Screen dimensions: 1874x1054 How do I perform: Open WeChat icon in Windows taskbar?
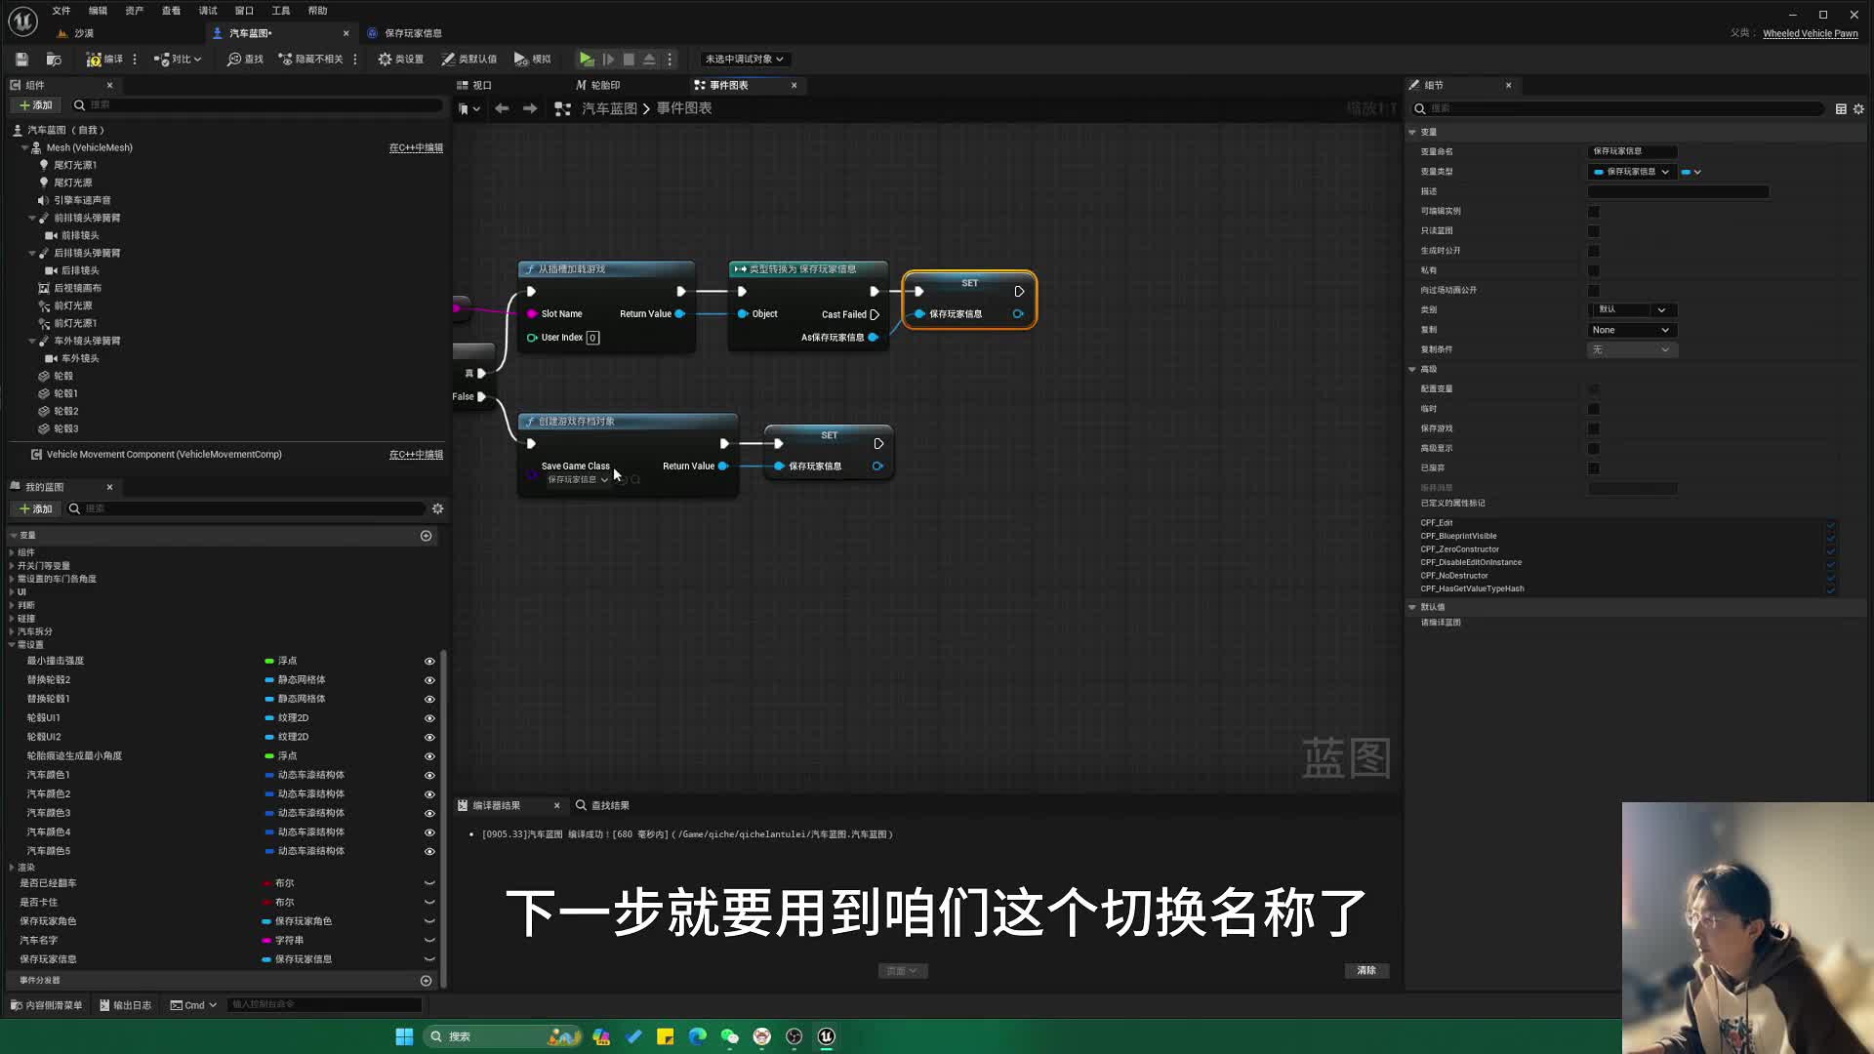(730, 1037)
